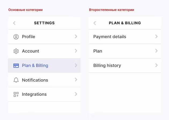
Task: Expand the Notifications row chevron
Action: pyautogui.click(x=76, y=80)
